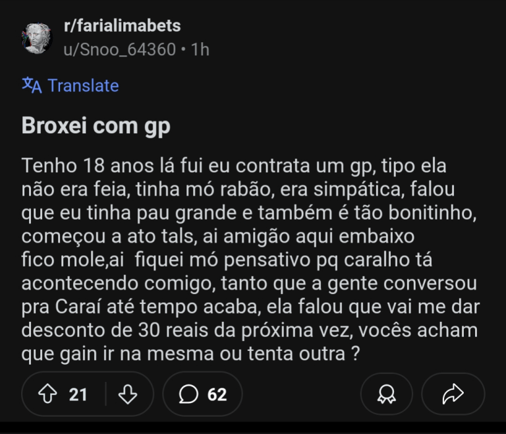
Task: Downvote the post with the down arrow
Action: (127, 394)
